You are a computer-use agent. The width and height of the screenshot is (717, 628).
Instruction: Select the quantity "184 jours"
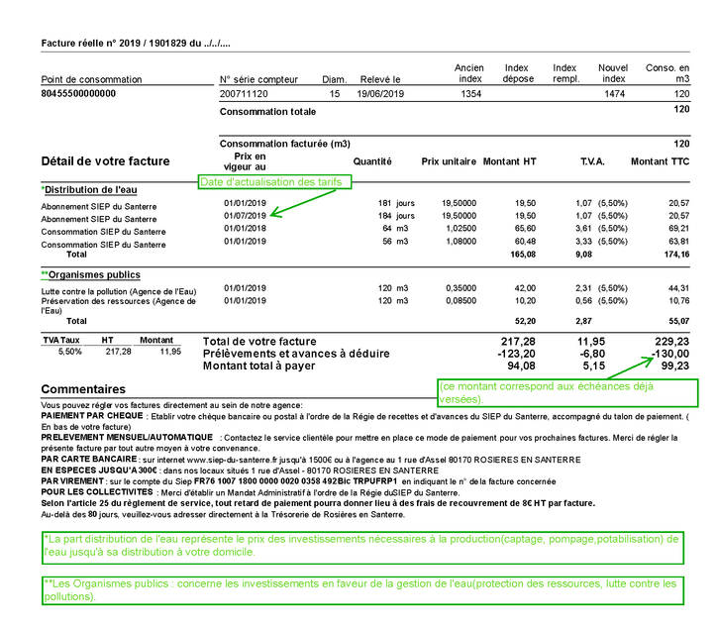(x=396, y=215)
